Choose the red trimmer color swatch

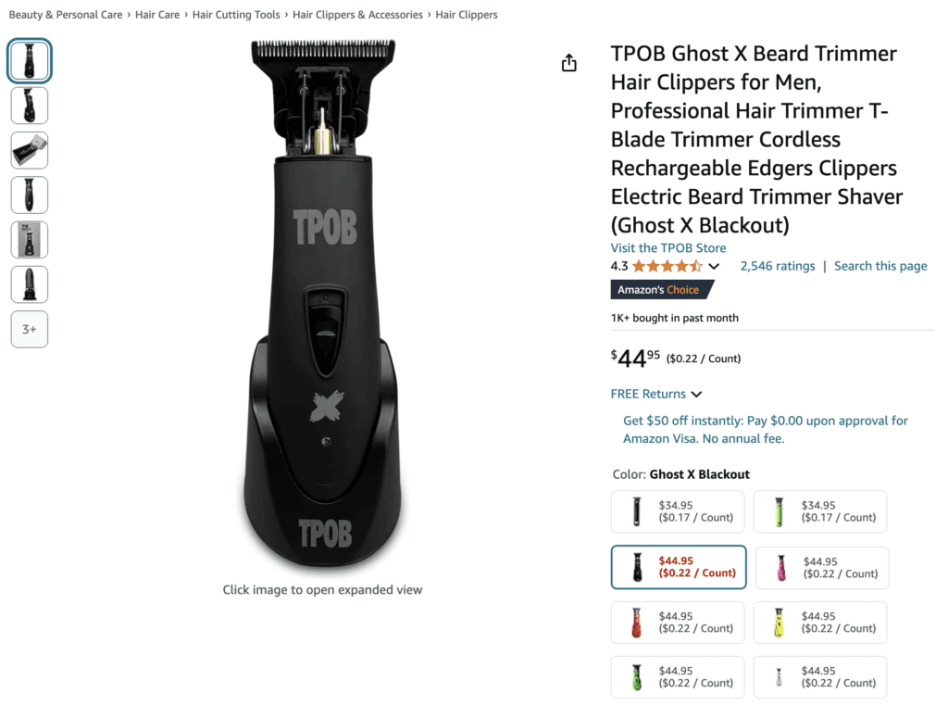pos(678,623)
